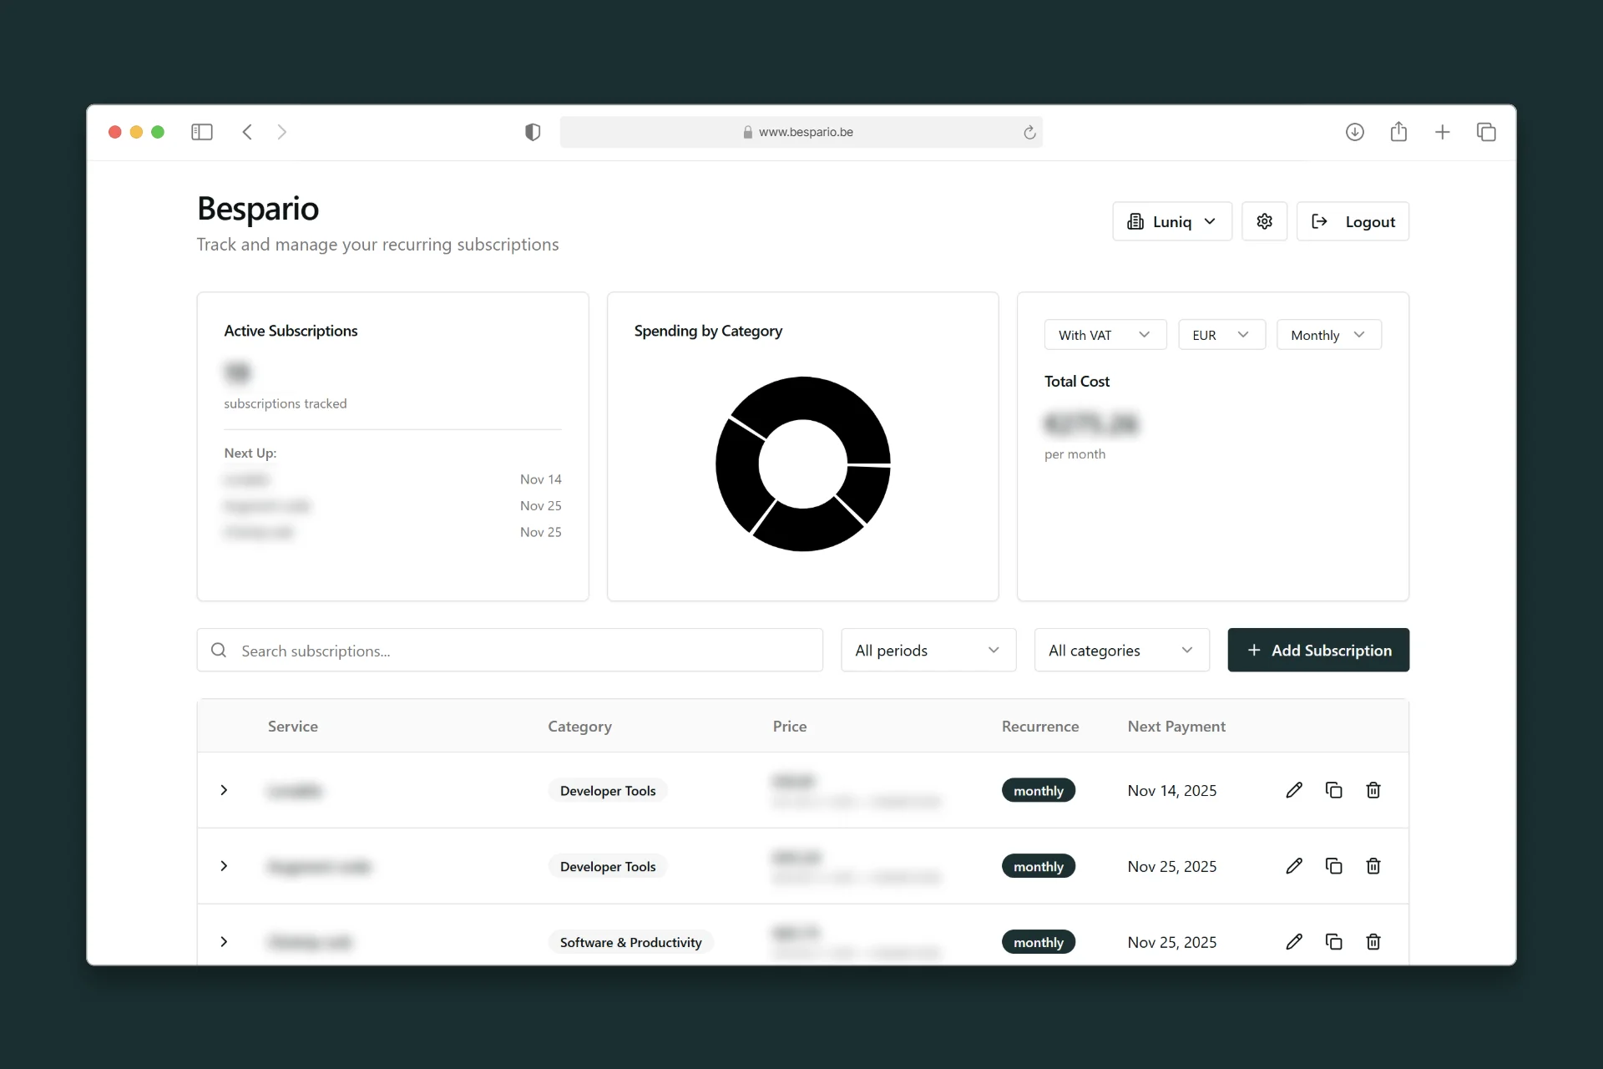
Task: Open the All categories filter
Action: 1120,651
